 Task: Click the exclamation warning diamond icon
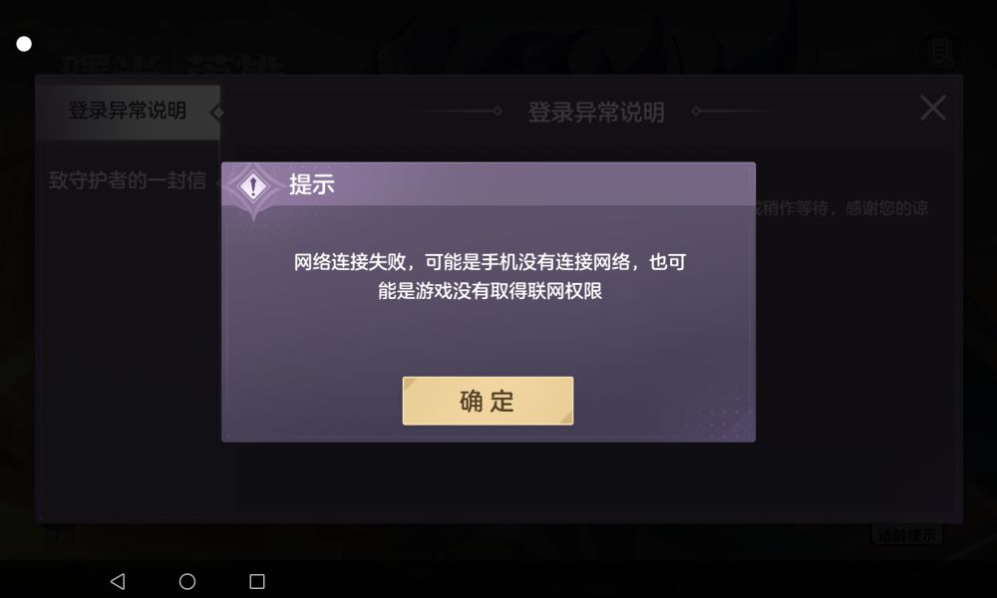coord(253,186)
